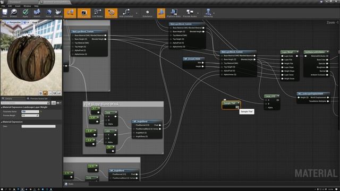Click the Preview Nodes toolbar icon
340x191 pixels.
pos(190,13)
